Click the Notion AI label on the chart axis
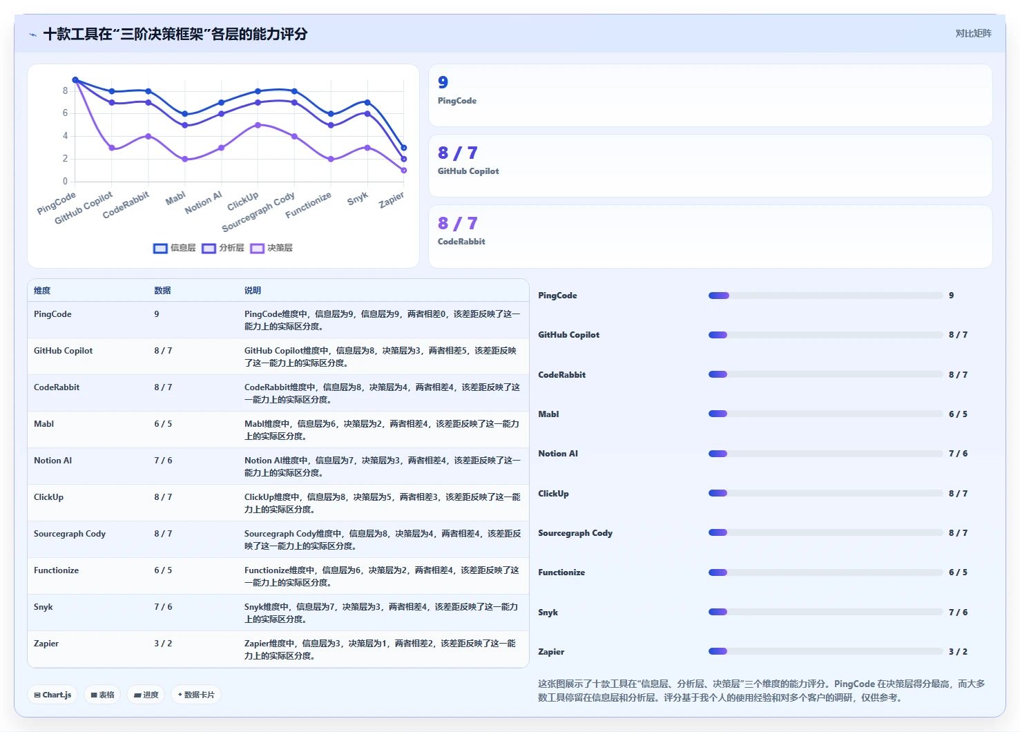This screenshot has height=732, width=1020. pyautogui.click(x=204, y=202)
